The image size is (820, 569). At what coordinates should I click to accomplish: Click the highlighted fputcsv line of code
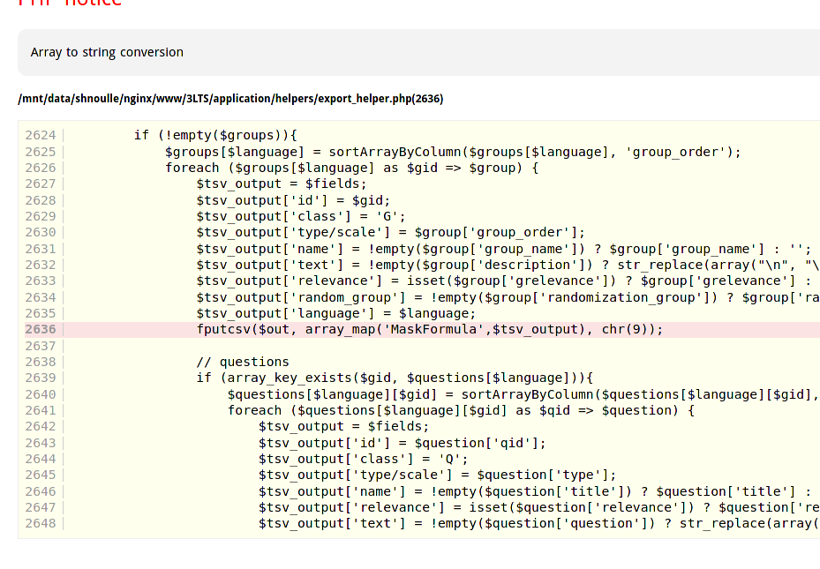429,329
